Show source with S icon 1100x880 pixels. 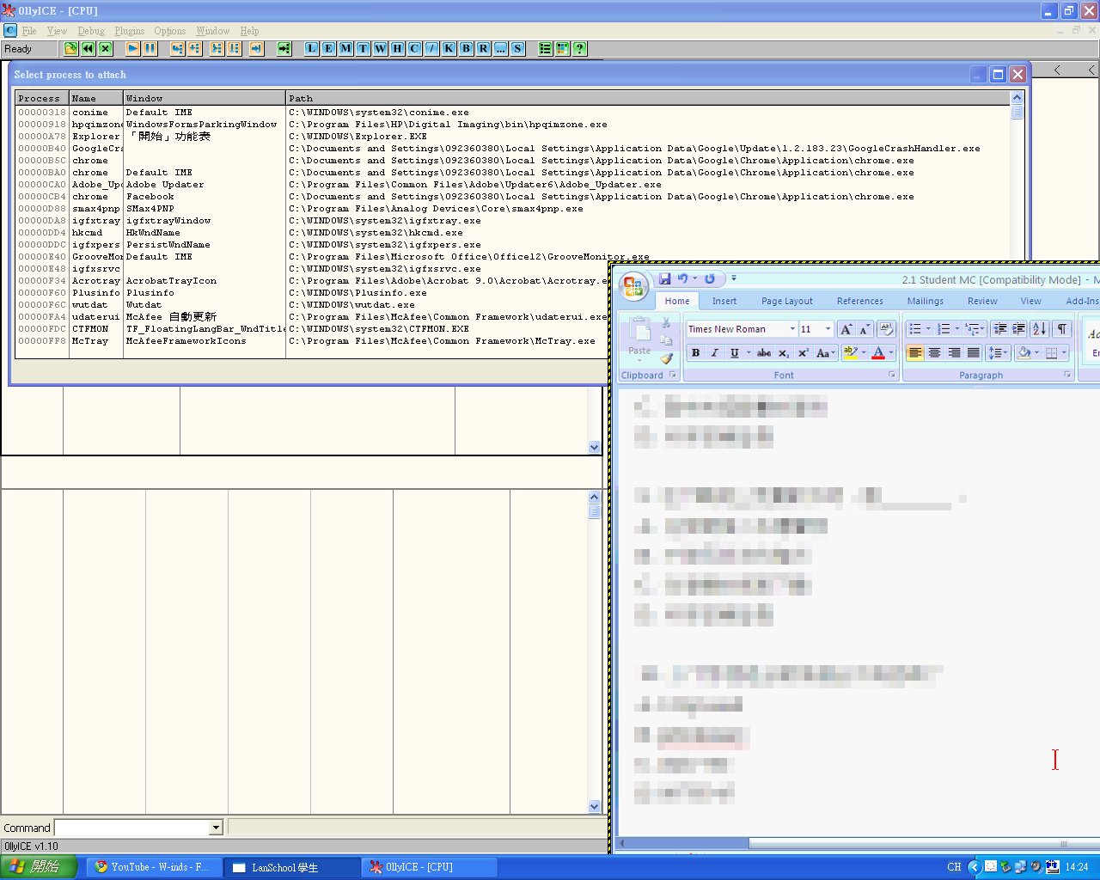[x=518, y=49]
